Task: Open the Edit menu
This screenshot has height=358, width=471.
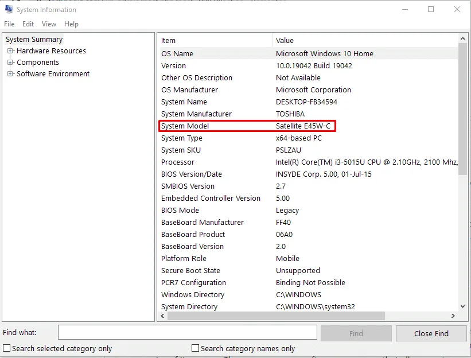Action: click(x=28, y=24)
